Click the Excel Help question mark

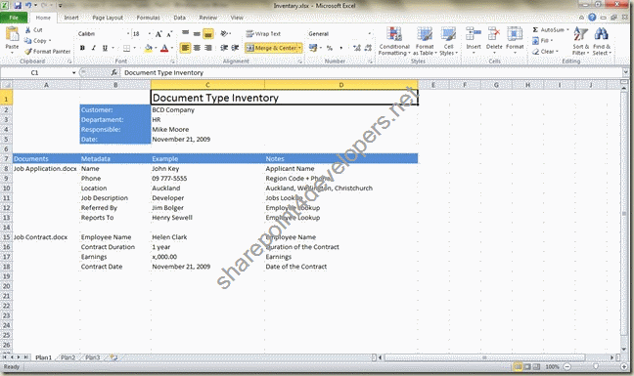(x=592, y=18)
